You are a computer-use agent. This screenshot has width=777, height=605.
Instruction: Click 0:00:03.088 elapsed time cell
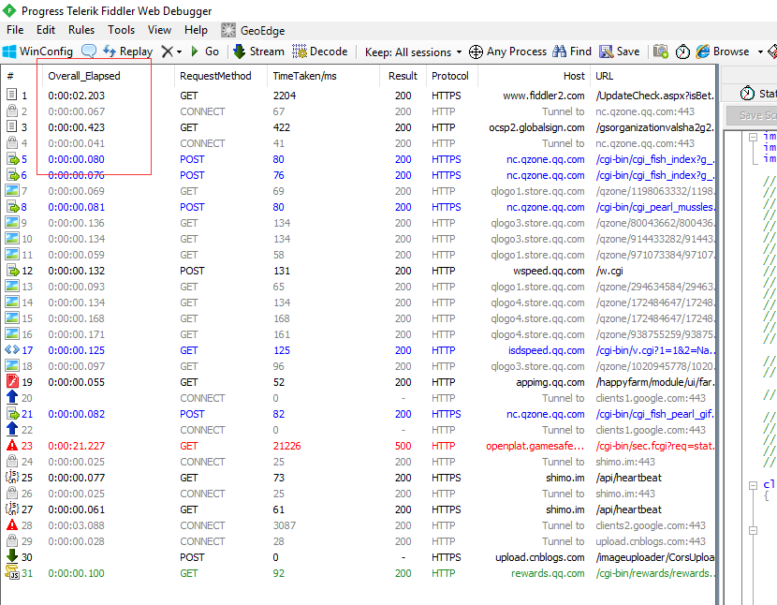pos(77,525)
